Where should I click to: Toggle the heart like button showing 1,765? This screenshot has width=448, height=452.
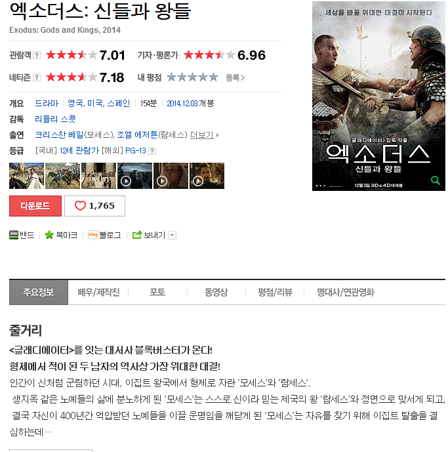[94, 206]
